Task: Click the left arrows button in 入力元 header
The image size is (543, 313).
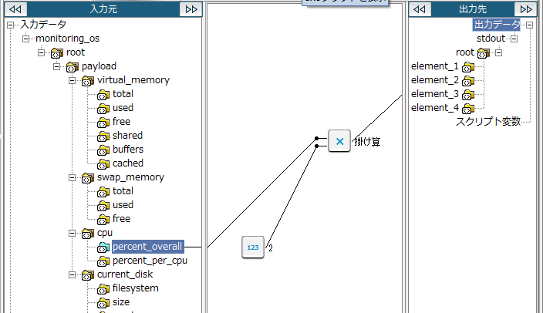Action: pos(15,9)
